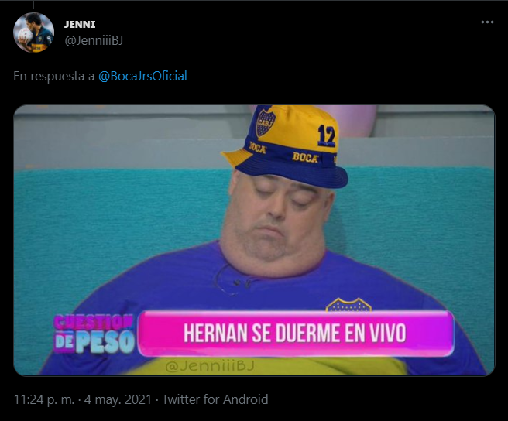
Task: Open JENNI's round profile avatar
Action: [33, 33]
